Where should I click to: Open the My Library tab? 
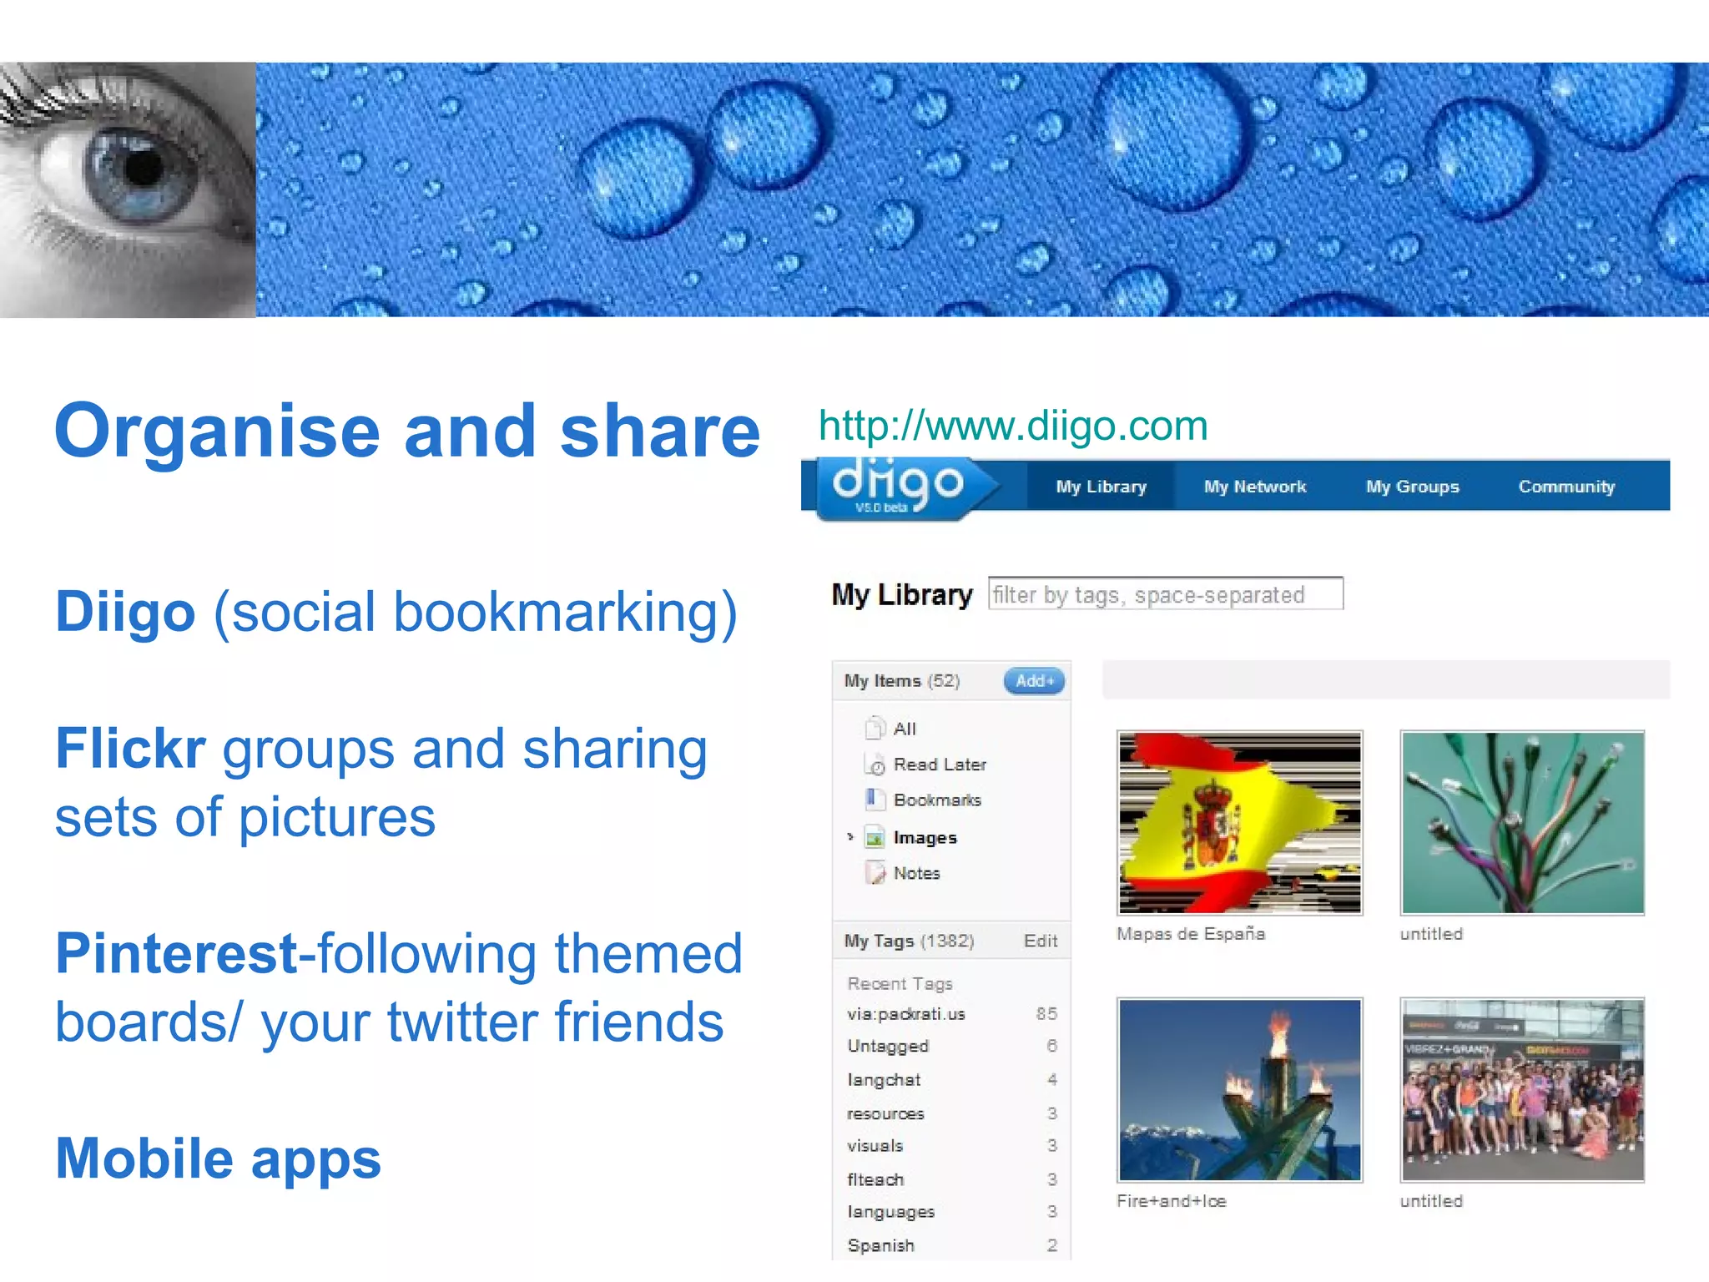1101,487
